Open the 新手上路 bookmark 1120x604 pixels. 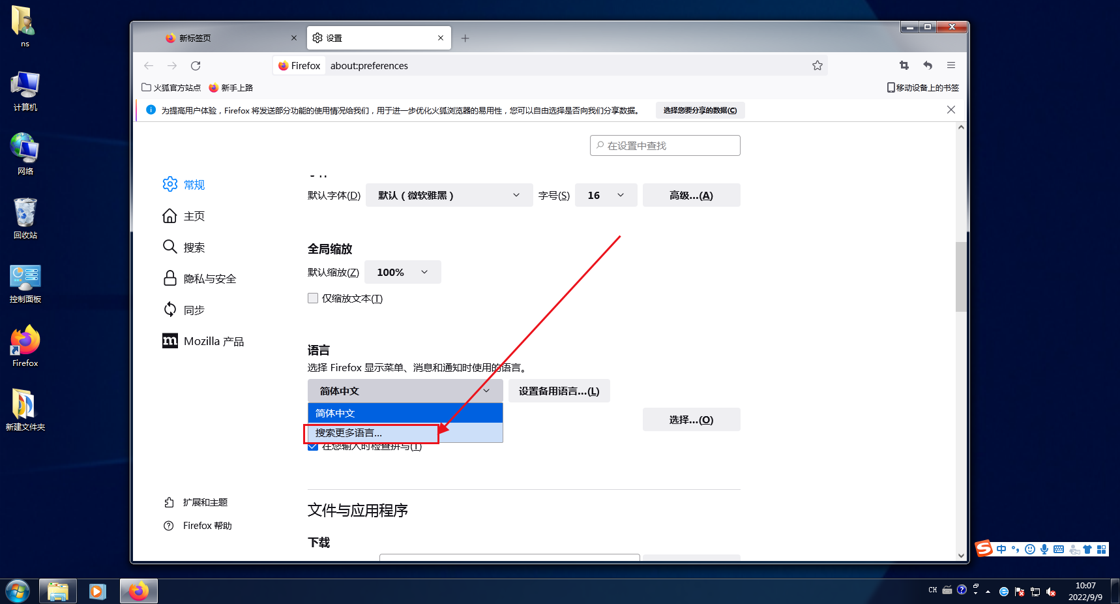coord(231,87)
